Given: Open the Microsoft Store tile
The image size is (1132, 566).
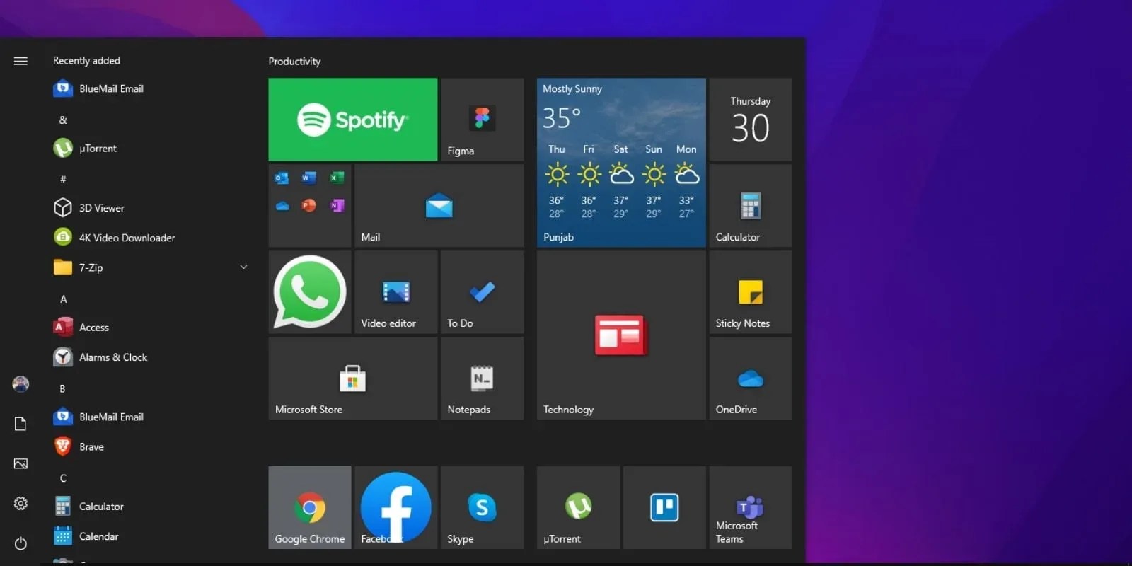Looking at the screenshot, I should pos(352,379).
